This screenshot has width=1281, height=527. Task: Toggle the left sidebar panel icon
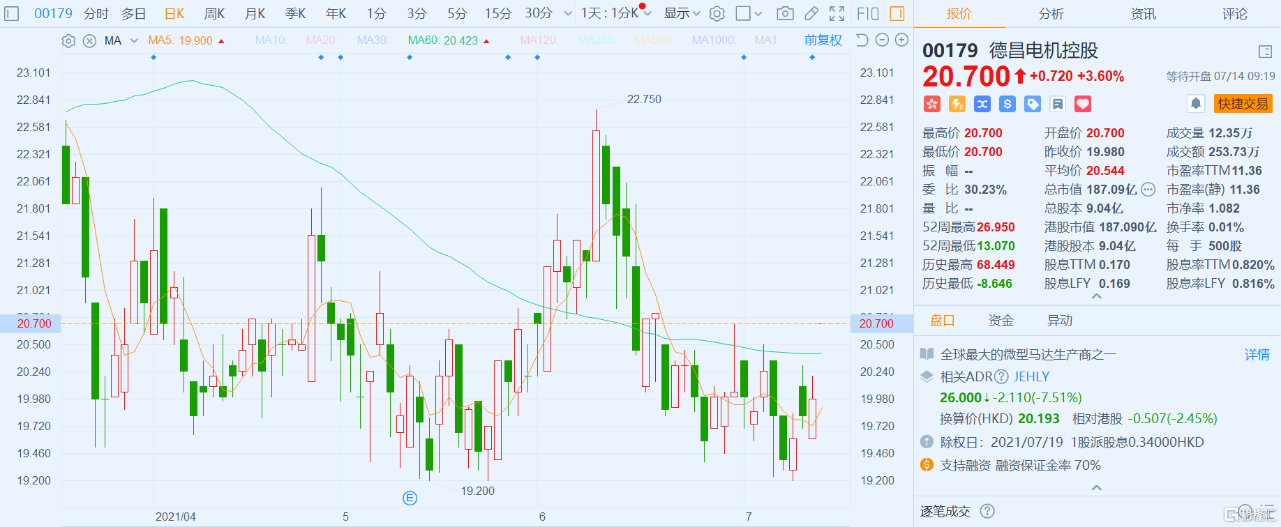pyautogui.click(x=11, y=13)
